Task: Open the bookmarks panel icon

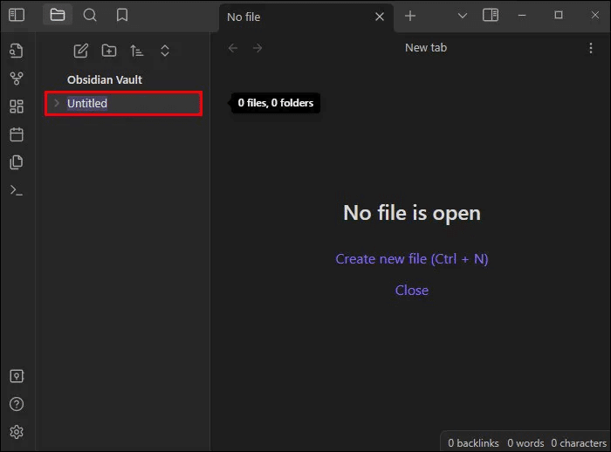Action: click(x=122, y=15)
